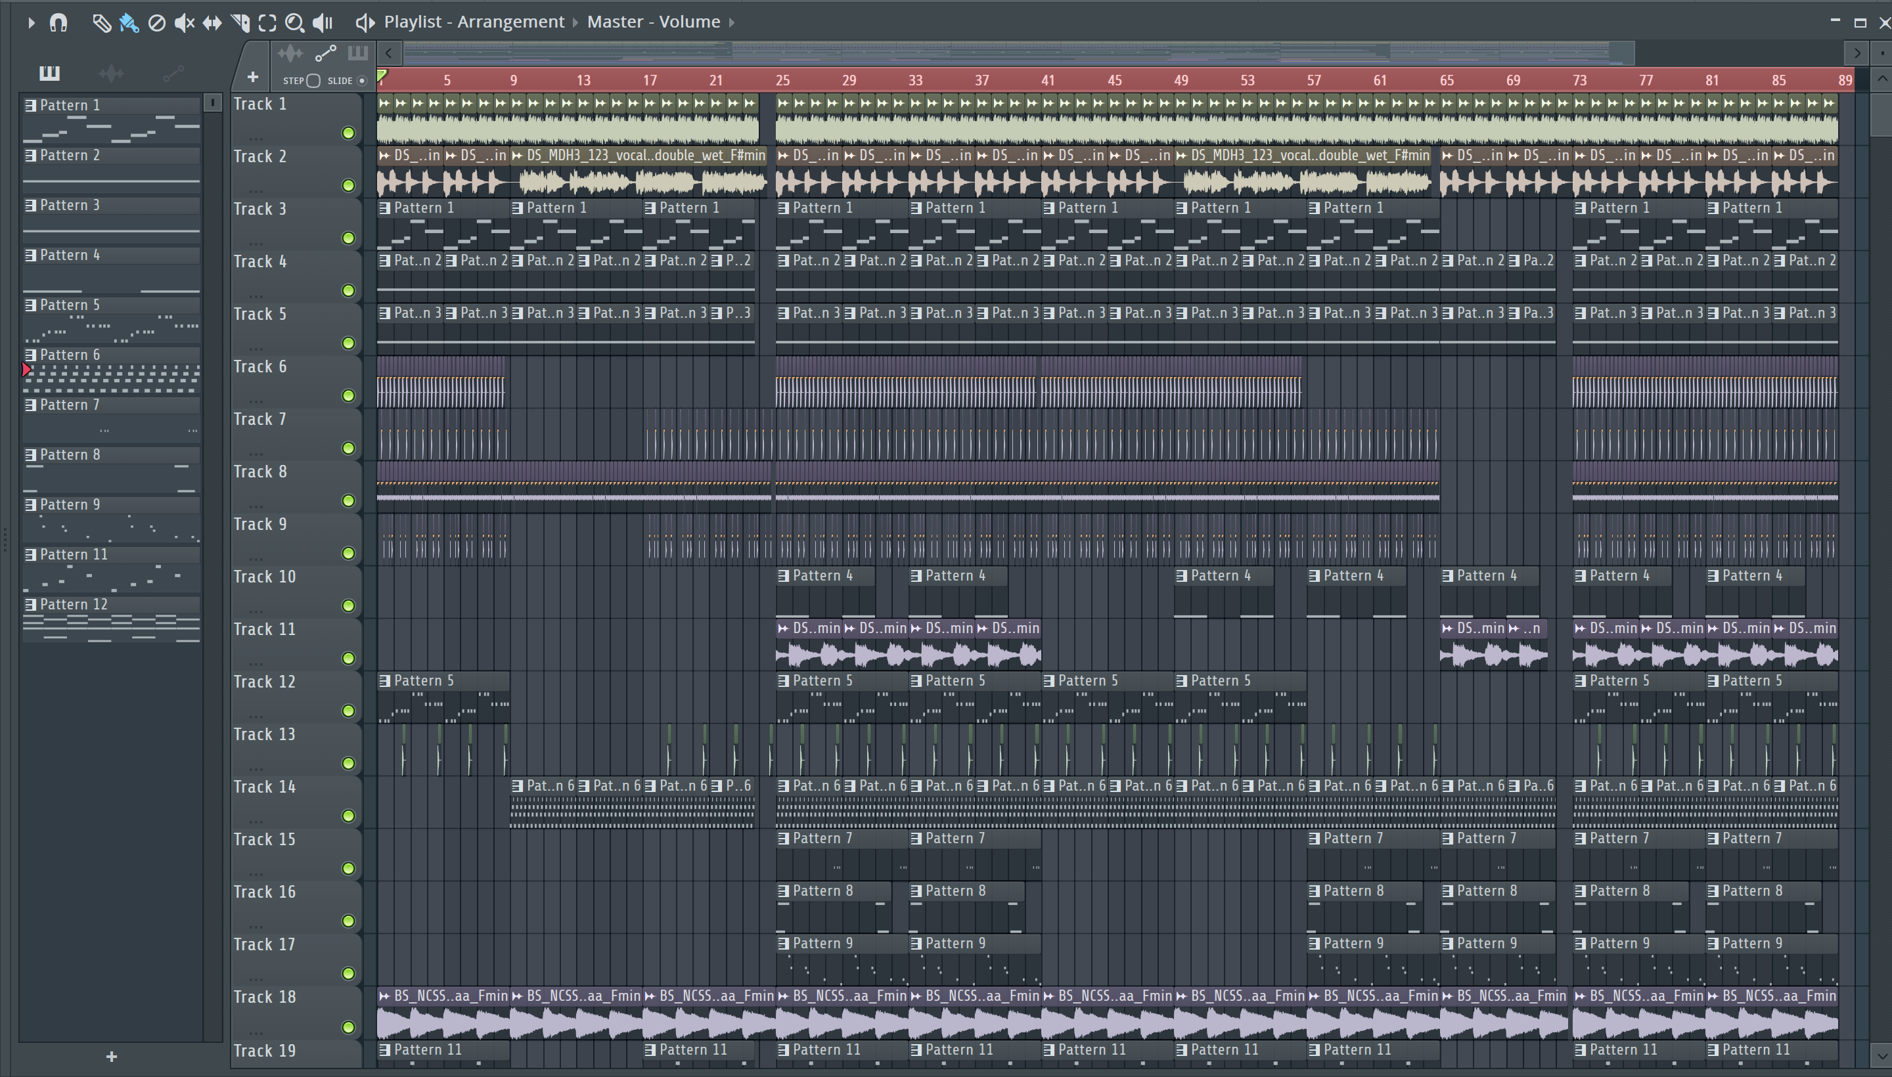The height and width of the screenshot is (1077, 1892).
Task: Select the Track 10 header label
Action: tap(265, 577)
